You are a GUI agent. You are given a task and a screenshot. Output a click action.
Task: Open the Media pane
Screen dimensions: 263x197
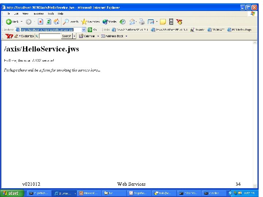(x=109, y=22)
